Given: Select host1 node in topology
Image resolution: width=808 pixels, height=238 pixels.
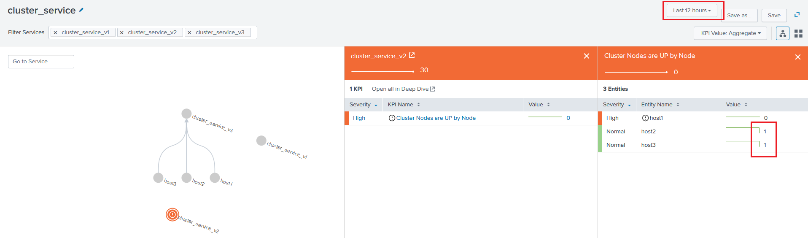Looking at the screenshot, I should pyautogui.click(x=215, y=178).
